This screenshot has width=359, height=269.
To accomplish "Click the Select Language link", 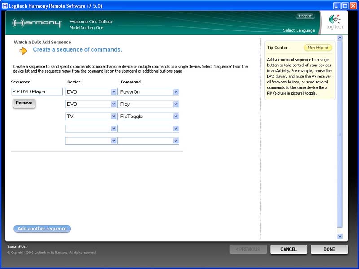I will pos(298,30).
